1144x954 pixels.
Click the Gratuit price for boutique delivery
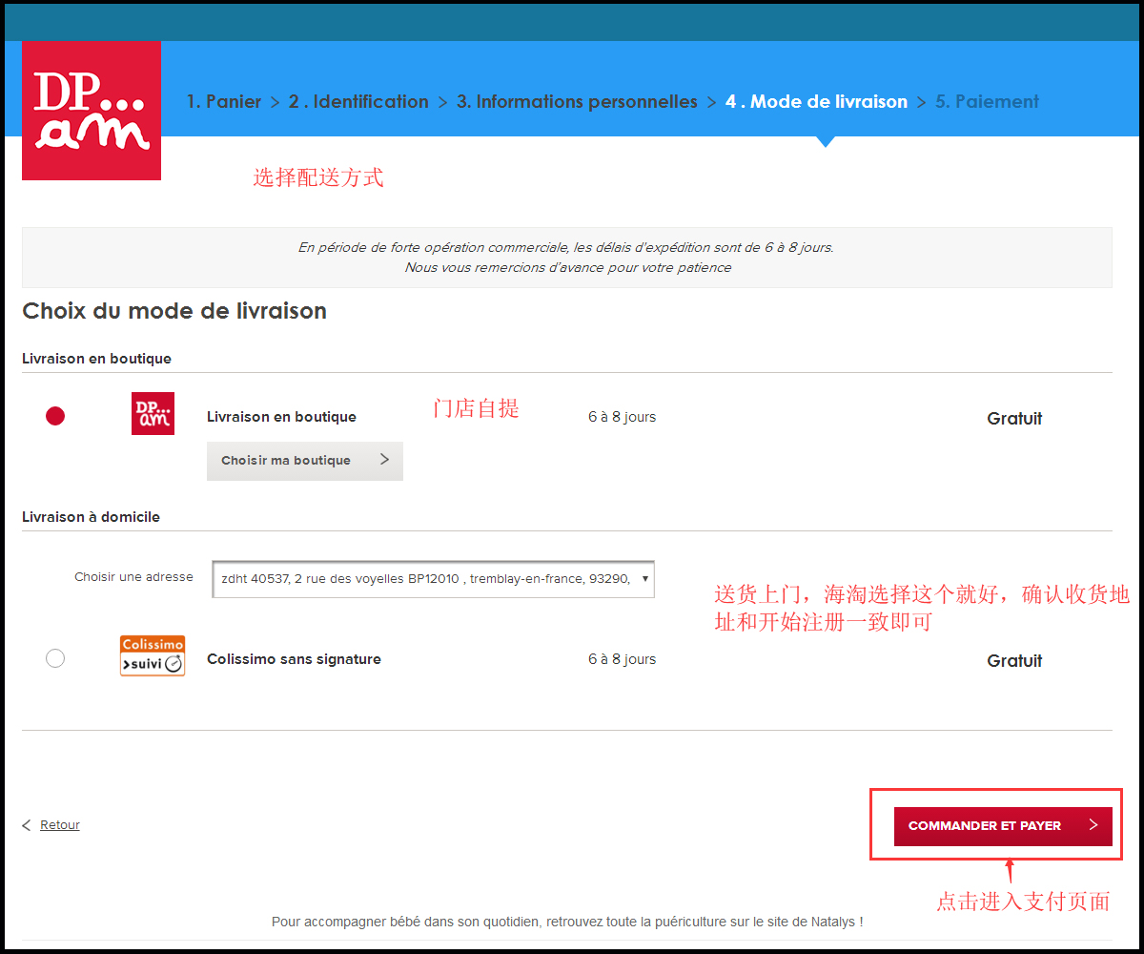click(1014, 418)
